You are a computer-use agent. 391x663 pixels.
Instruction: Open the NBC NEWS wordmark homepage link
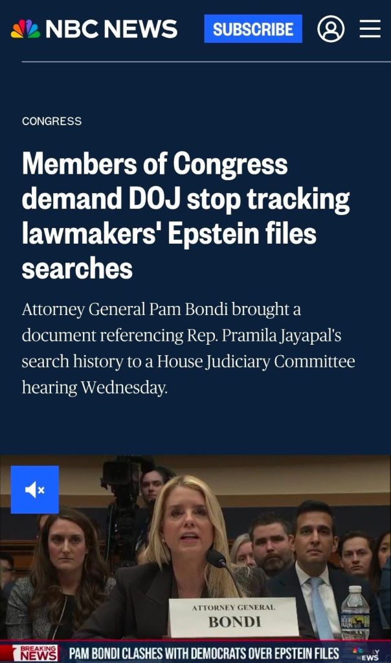111,29
